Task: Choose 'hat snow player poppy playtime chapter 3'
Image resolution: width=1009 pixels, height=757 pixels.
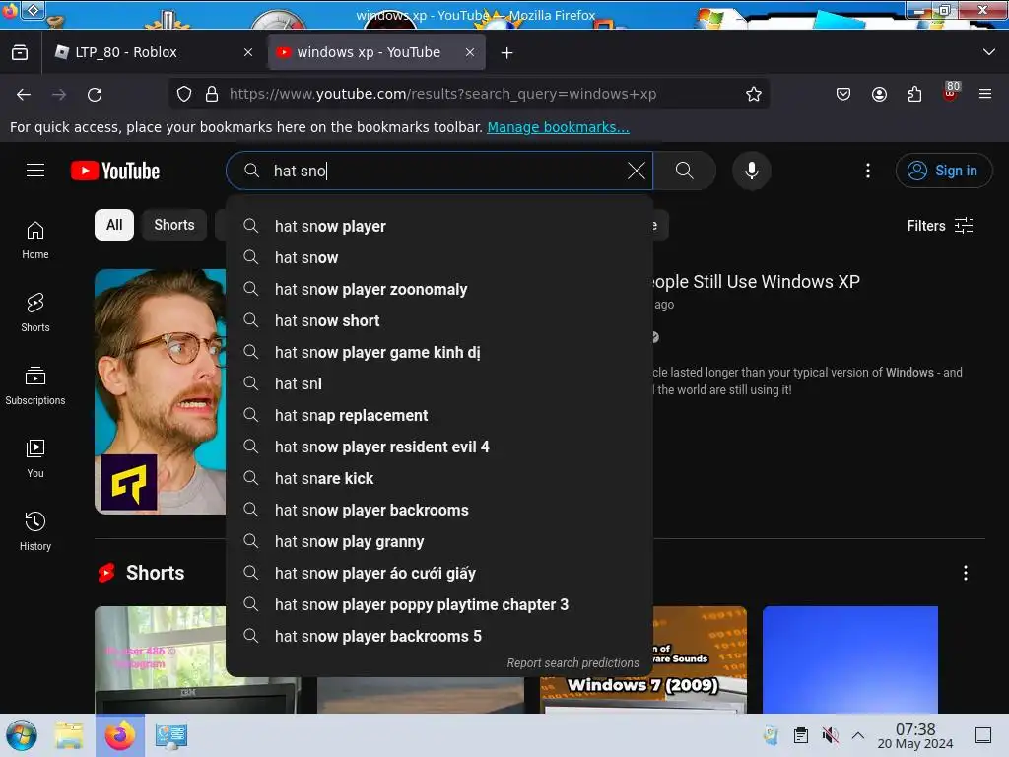Action: (439, 604)
